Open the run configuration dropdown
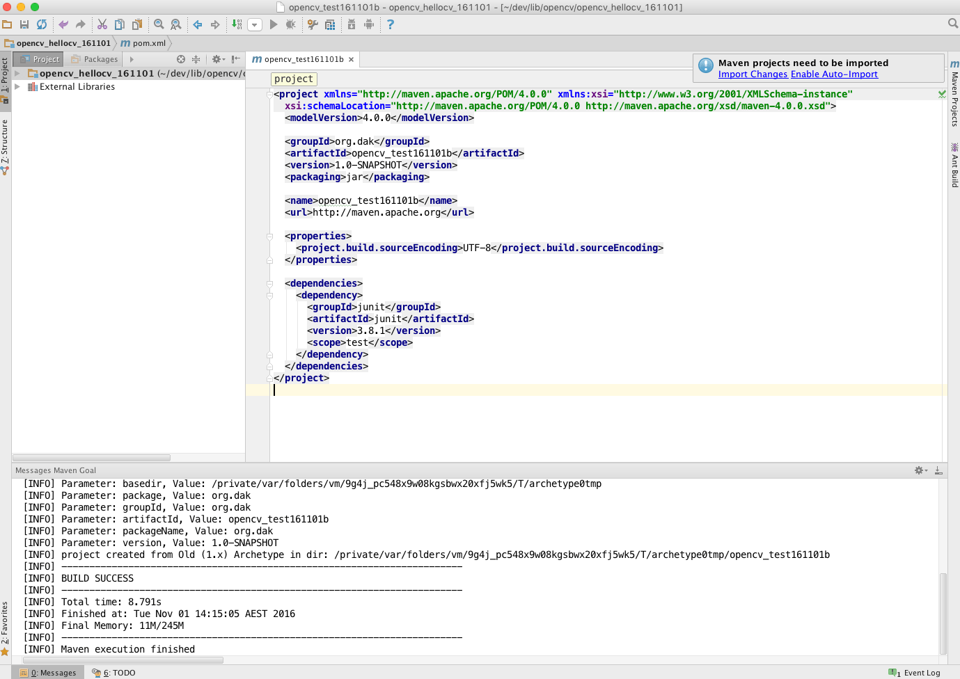The height and width of the screenshot is (679, 960). coord(255,24)
